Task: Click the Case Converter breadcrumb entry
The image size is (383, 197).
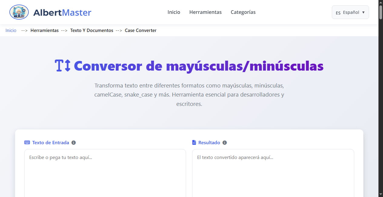Action: (x=141, y=30)
